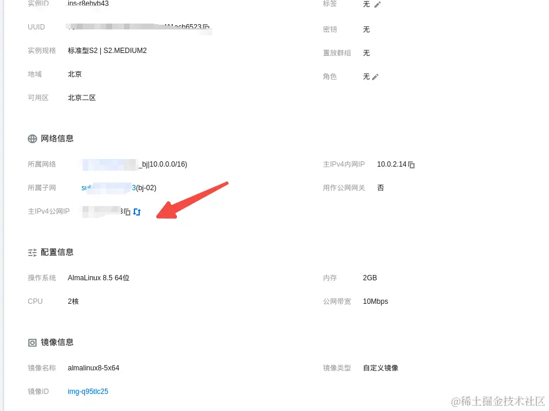
Task: Click the 用作公网网关 value 否
Action: point(380,188)
